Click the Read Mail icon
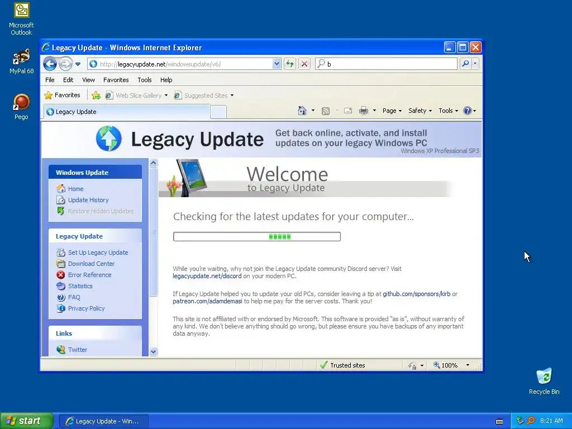Viewport: 572px width, 429px height. click(x=348, y=111)
